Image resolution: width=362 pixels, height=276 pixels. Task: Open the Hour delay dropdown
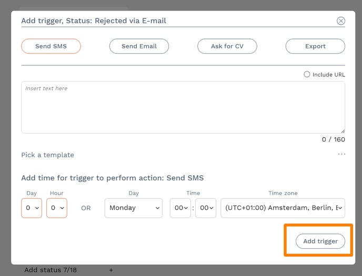pyautogui.click(x=57, y=208)
